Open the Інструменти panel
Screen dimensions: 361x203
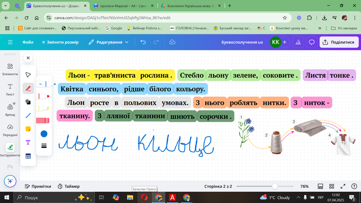[x=10, y=150]
